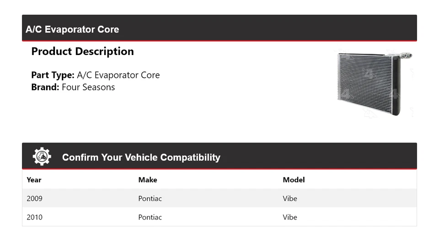Screen dimensions: 439x241
Task: Click the Four Seasons brand name
Action: 88,87
